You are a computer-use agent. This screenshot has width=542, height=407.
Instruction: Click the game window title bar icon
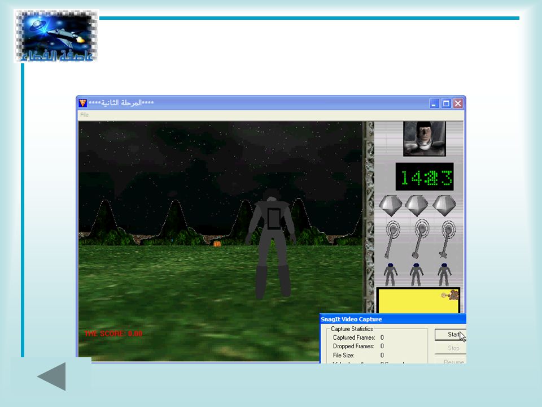pos(82,103)
